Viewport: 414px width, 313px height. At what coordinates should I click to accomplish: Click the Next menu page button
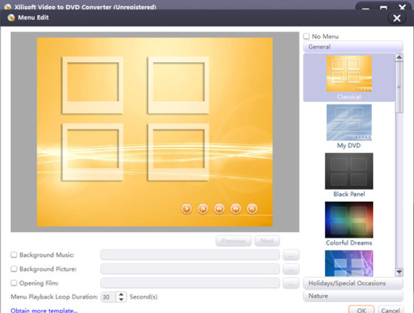pos(267,241)
